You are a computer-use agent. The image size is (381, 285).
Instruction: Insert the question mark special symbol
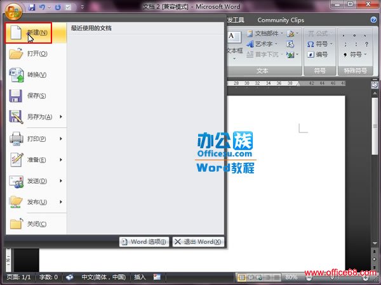tap(366, 44)
